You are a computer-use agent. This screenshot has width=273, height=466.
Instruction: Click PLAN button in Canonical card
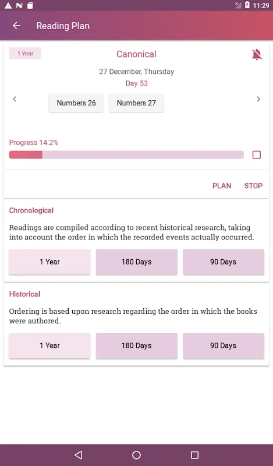click(x=222, y=186)
